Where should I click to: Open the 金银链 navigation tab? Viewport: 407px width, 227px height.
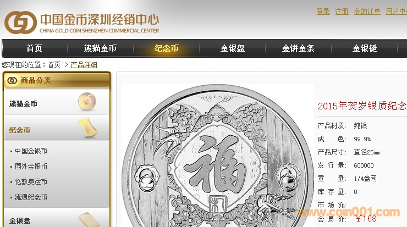(364, 48)
